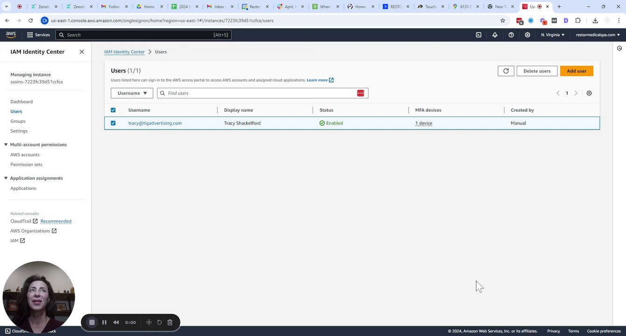Go to next page of users

click(x=576, y=93)
